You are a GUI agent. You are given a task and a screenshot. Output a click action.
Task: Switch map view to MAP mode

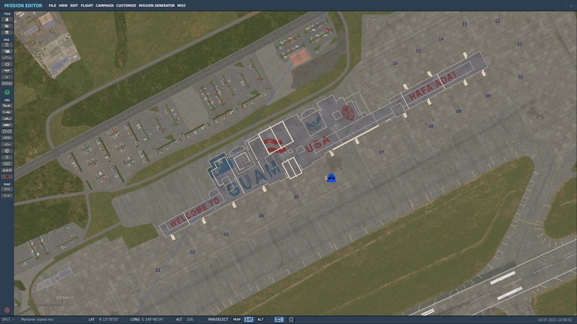click(x=237, y=319)
